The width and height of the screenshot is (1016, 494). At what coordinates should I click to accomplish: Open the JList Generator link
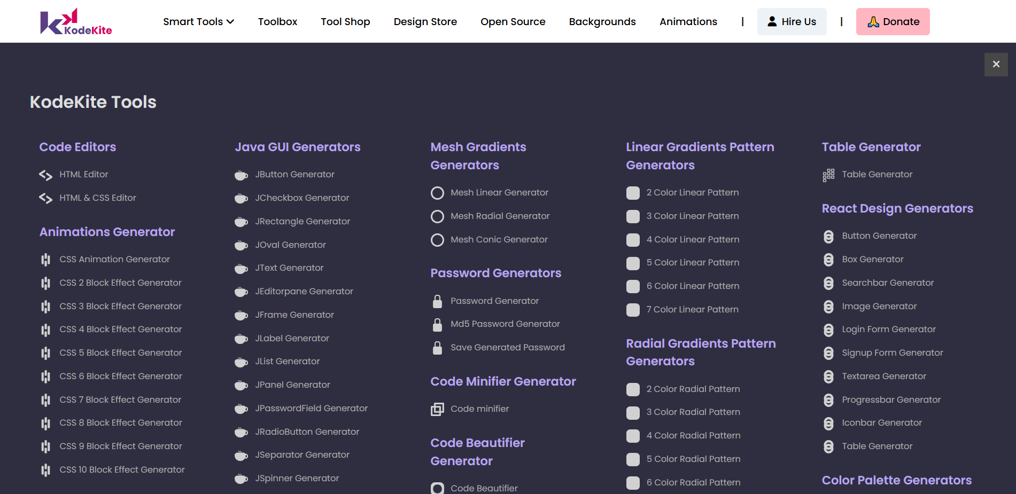pyautogui.click(x=287, y=361)
